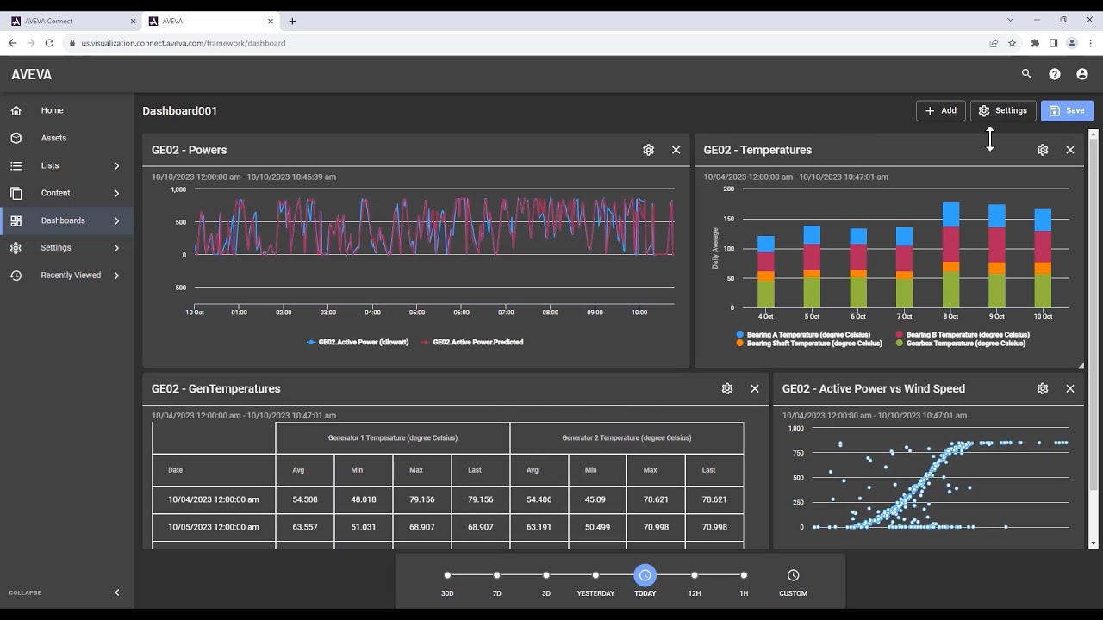1103x620 pixels.
Task: Set time range to 30D
Action: pos(447,575)
